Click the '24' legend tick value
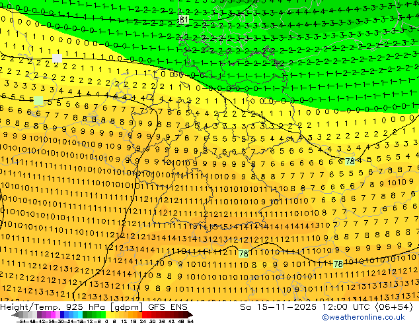 pos(143,321)
